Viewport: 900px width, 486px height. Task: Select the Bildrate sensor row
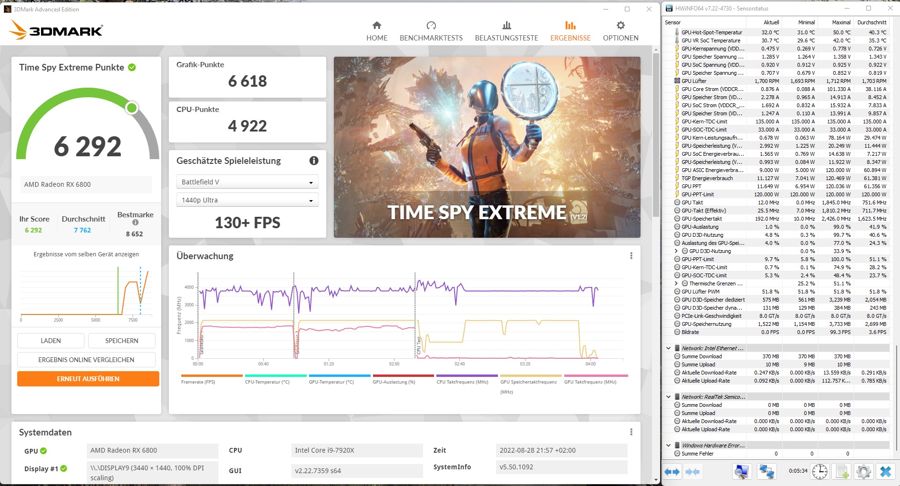[776, 332]
